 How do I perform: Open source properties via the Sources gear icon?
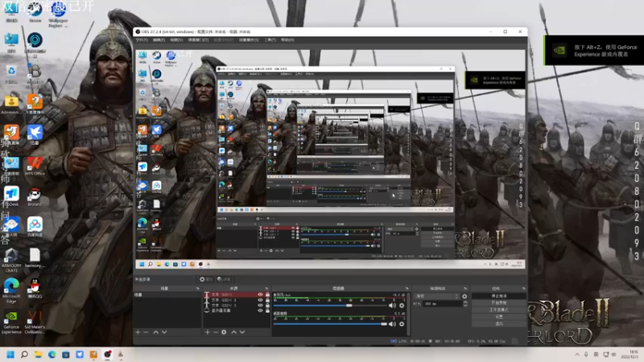pos(224,332)
